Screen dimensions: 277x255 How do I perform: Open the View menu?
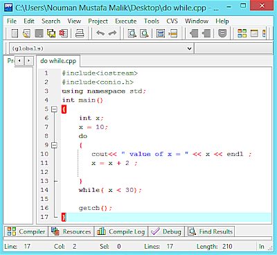[x=74, y=21]
